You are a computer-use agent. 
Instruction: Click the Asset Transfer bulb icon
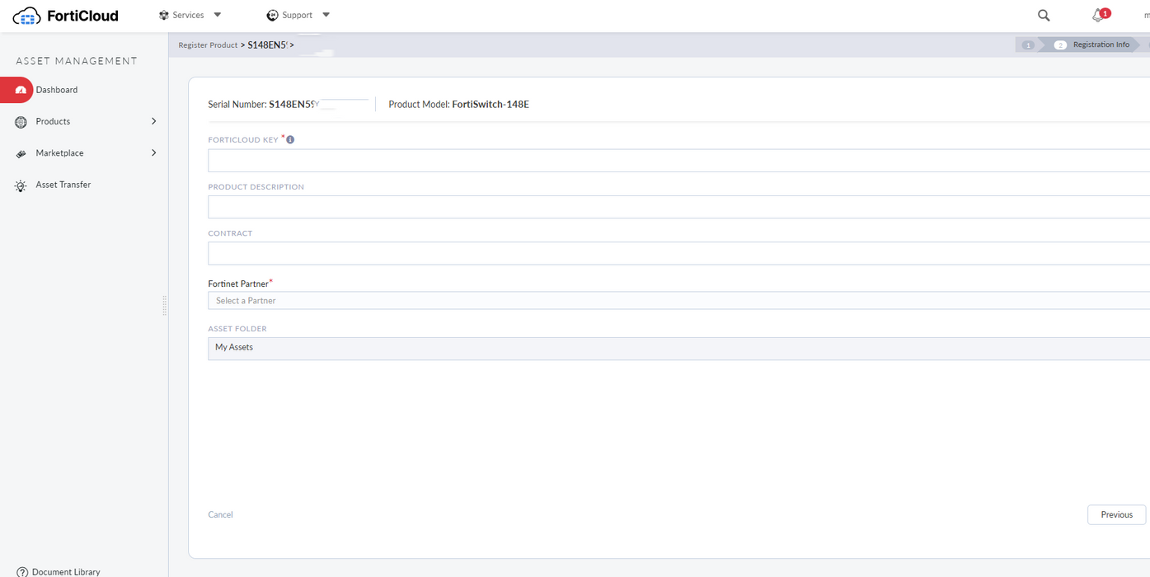pos(21,185)
